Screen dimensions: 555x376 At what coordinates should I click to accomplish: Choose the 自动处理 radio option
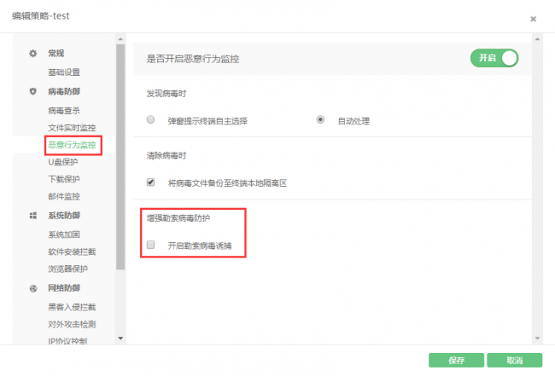(321, 120)
